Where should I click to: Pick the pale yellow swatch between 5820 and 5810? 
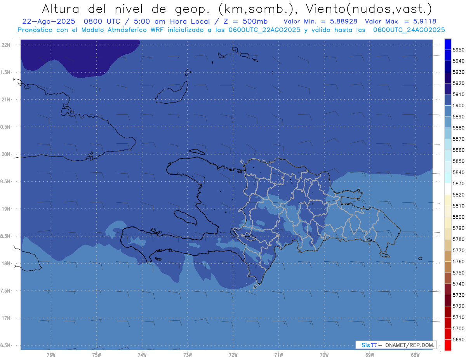click(448, 200)
